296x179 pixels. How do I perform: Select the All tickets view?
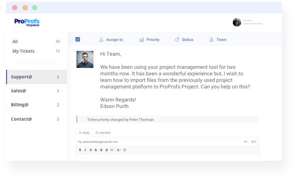[36, 41]
